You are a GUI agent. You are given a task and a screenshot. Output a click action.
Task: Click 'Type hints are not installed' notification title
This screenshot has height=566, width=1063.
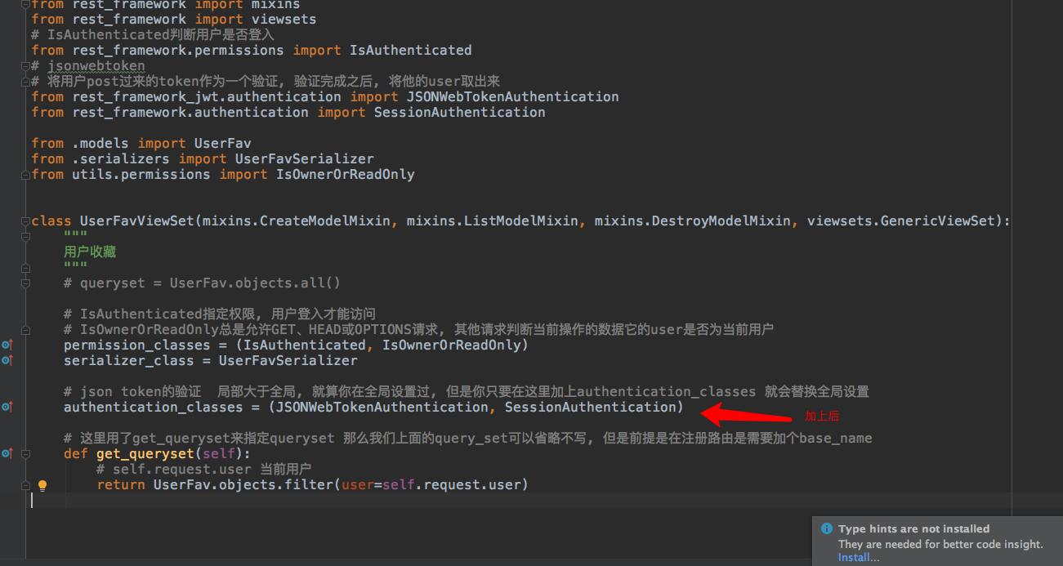click(913, 528)
